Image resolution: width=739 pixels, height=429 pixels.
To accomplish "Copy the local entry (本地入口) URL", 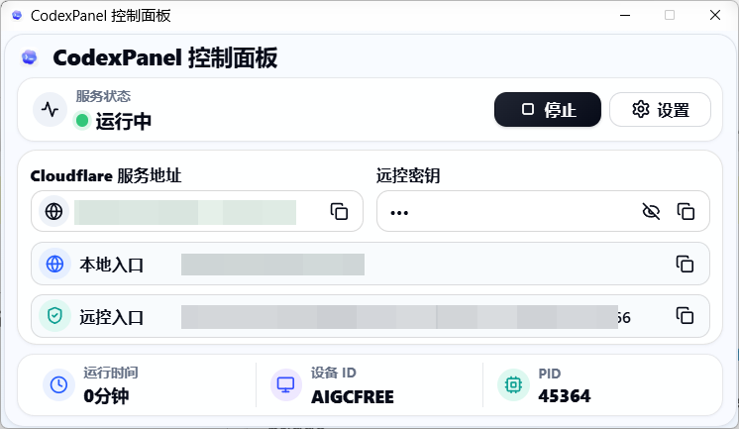I will tap(685, 264).
